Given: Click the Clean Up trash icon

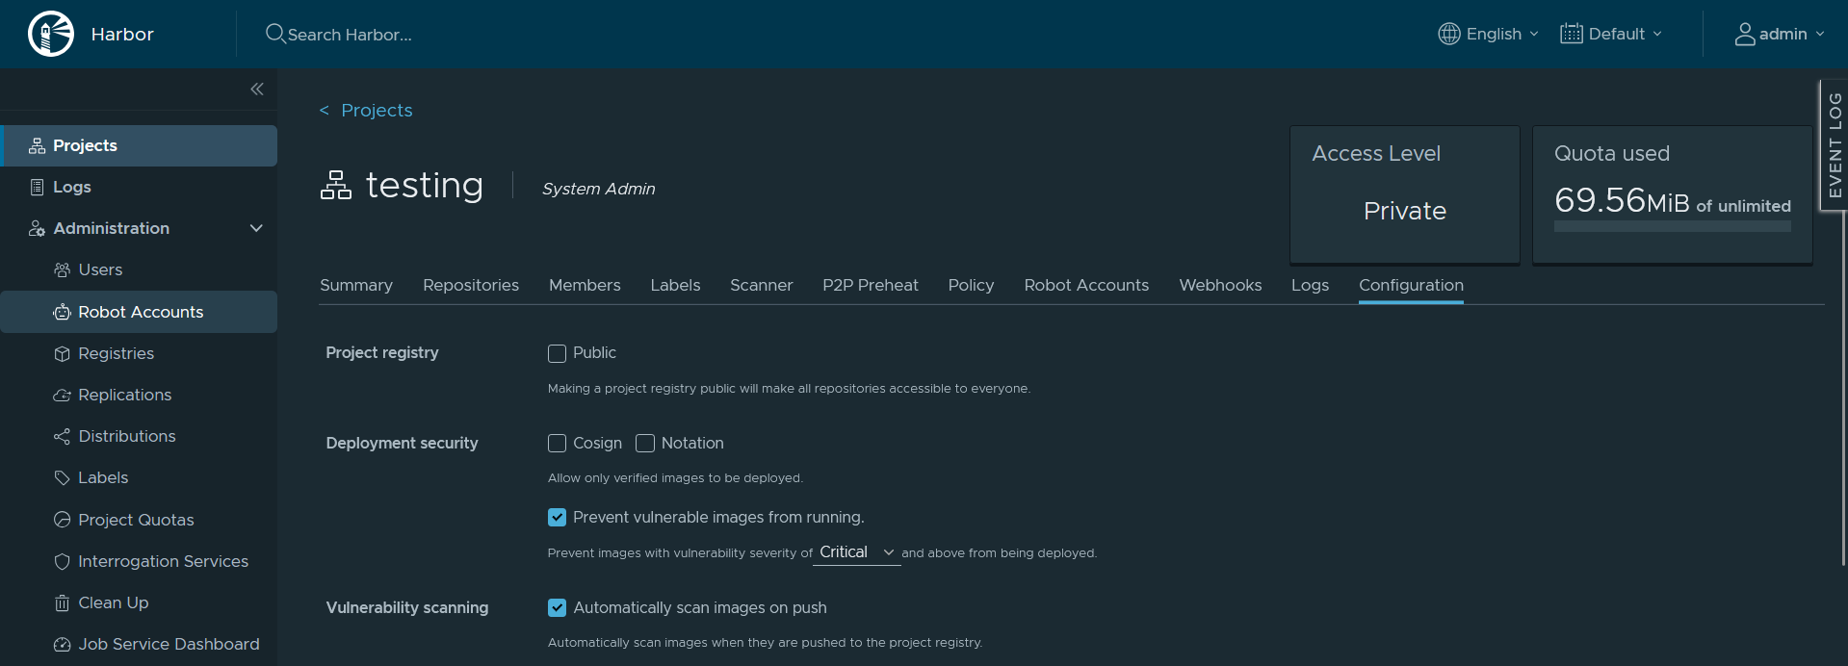Looking at the screenshot, I should point(63,603).
